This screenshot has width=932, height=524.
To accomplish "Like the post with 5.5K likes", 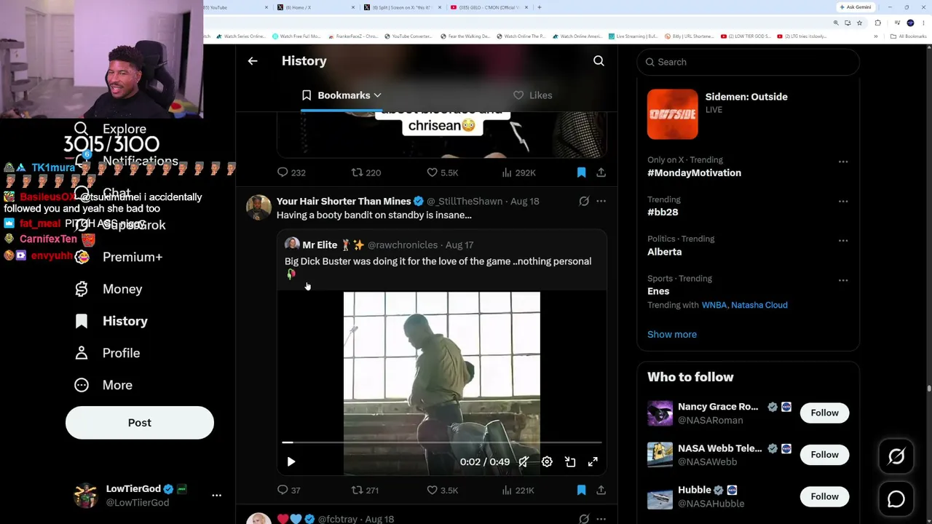I will 442,172.
